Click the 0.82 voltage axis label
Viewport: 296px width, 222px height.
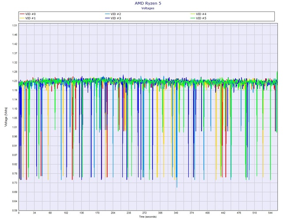15,165
